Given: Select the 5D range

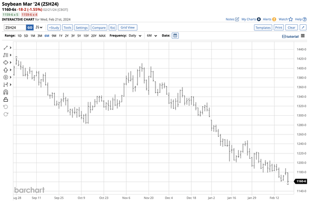Looking at the screenshot, I should point(26,36).
